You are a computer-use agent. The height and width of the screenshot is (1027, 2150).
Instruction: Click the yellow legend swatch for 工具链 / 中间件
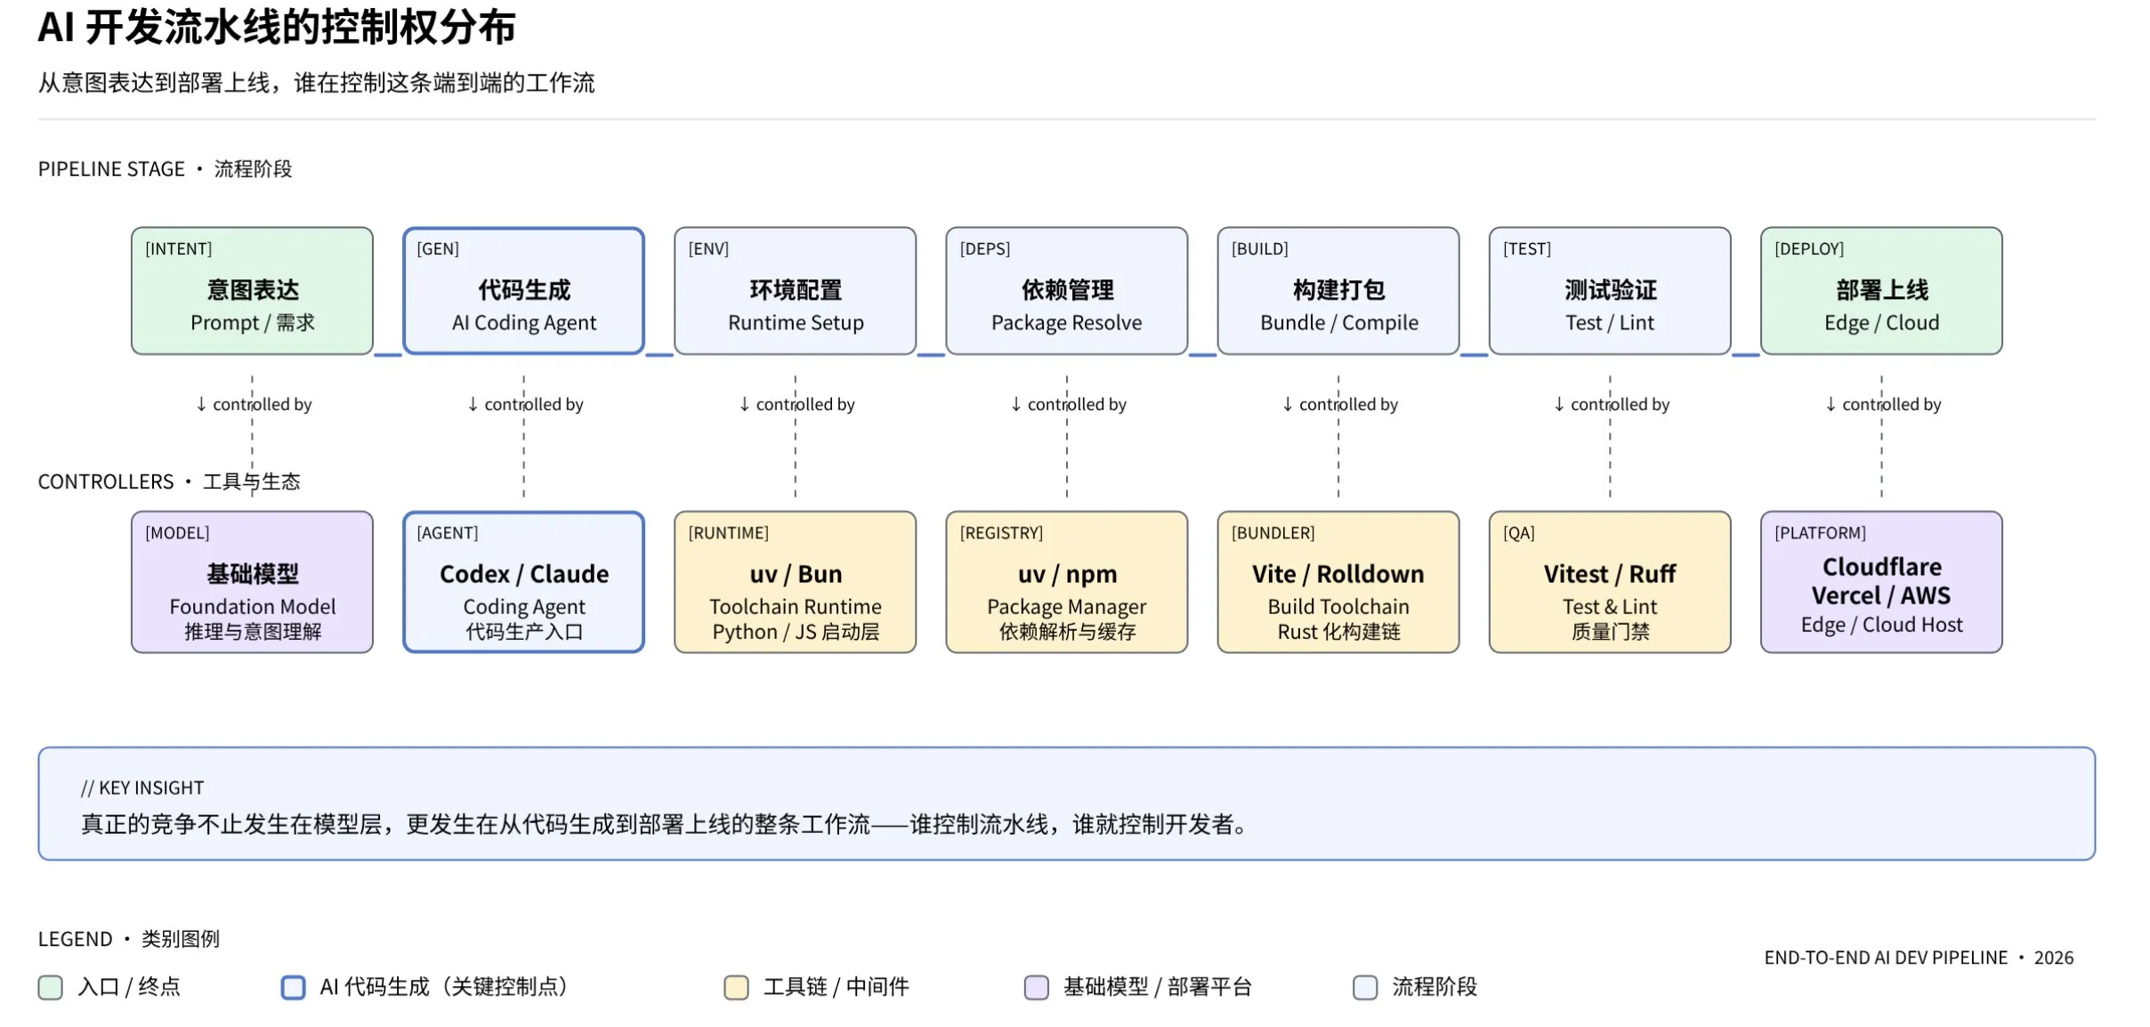point(736,987)
